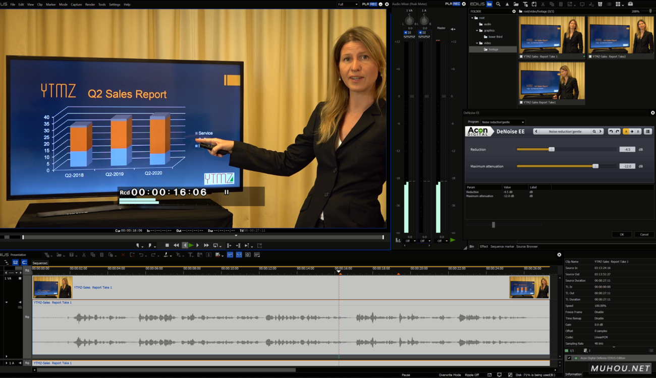Click the Reduction -4.5 value field
Viewport: 656px width, 378px height.
pos(627,149)
